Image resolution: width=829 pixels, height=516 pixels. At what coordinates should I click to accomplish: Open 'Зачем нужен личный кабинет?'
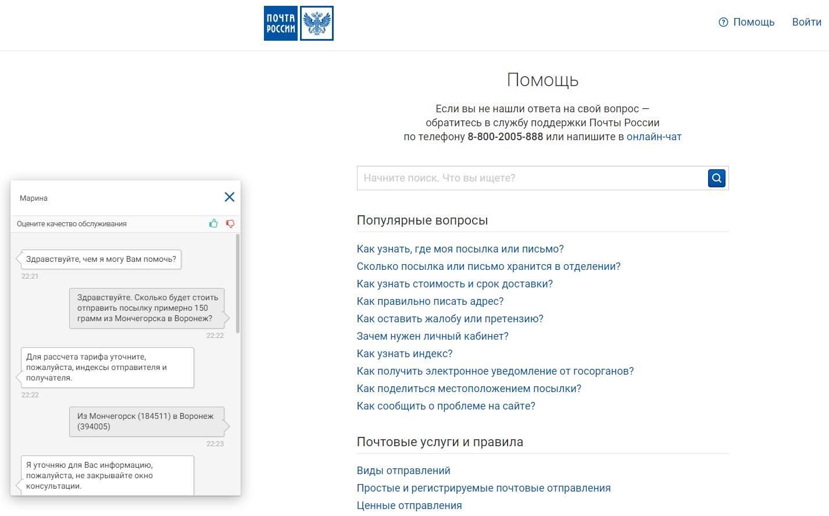(x=433, y=336)
